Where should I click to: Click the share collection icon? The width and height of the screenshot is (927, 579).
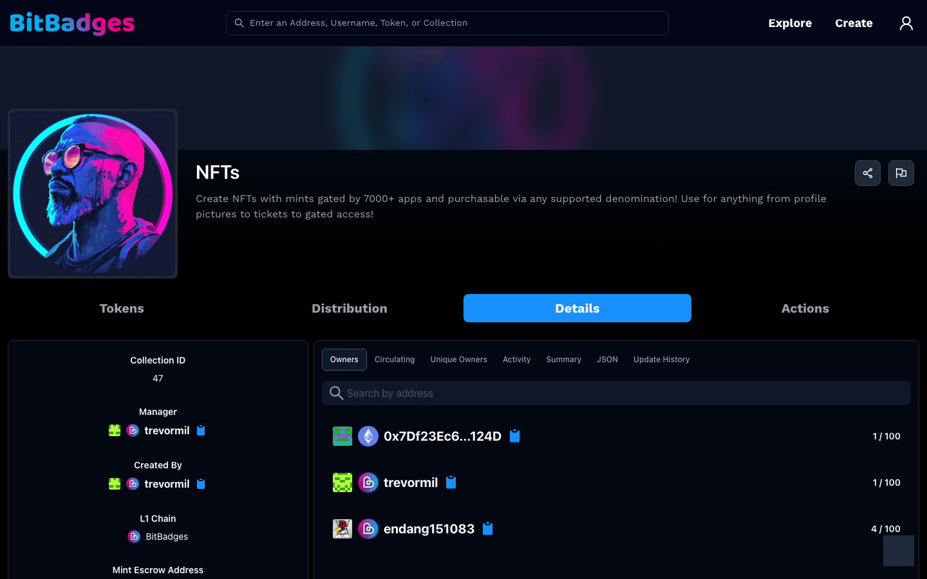868,173
